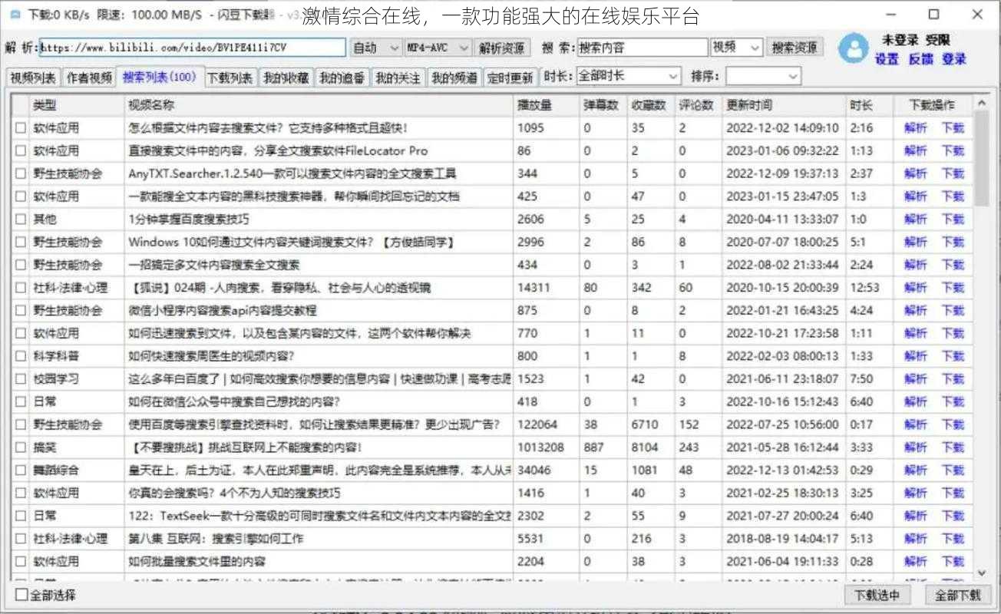Open the 自动 quality dropdown

[375, 48]
